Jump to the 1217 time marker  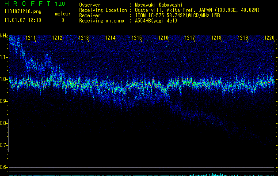[190, 38]
